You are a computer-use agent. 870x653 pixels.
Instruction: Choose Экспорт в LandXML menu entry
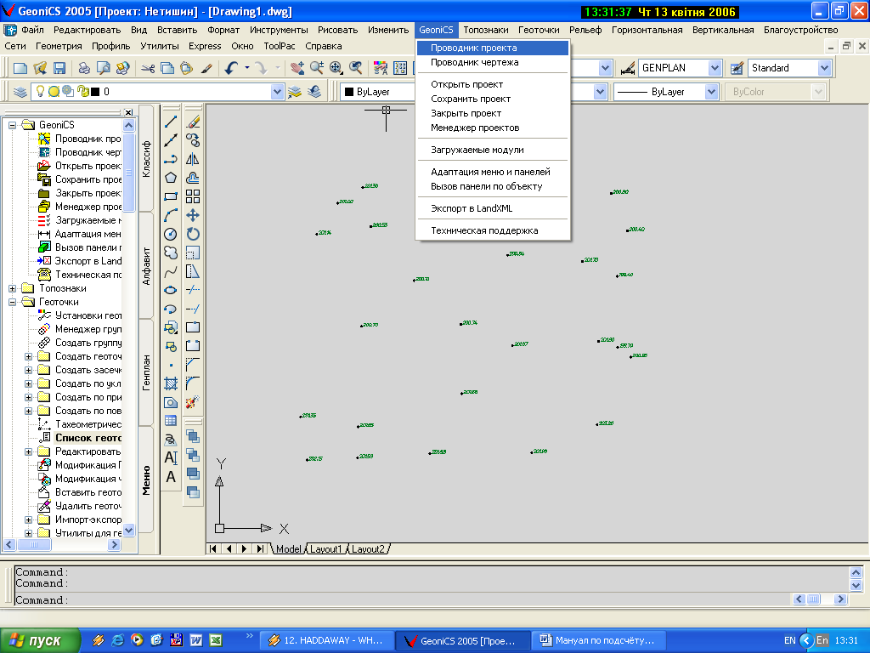tap(493, 208)
